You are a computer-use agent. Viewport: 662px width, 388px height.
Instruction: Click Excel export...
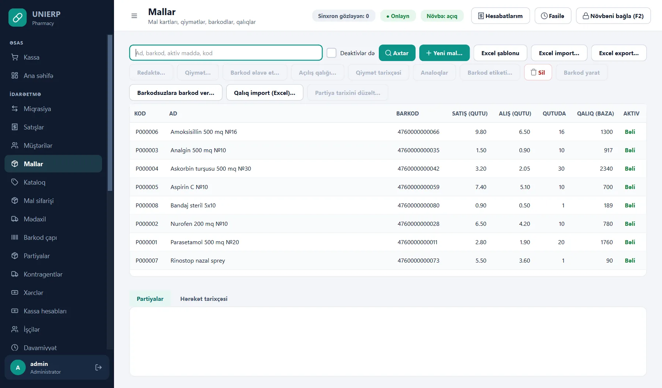[619, 53]
